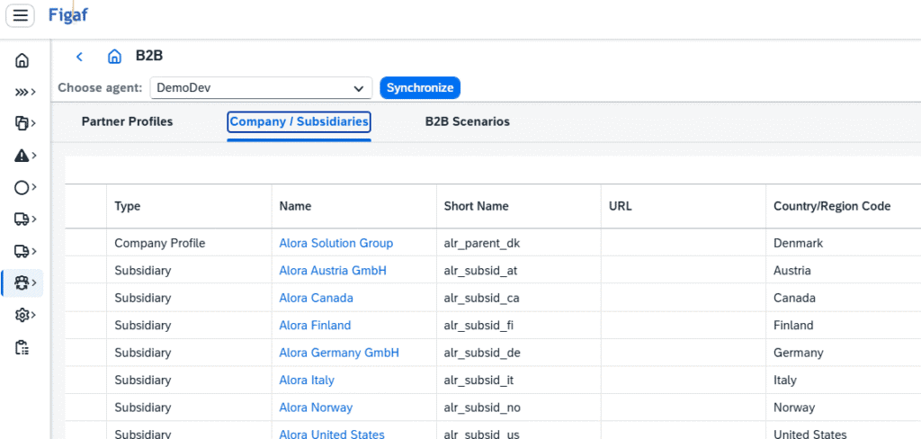Click the B2B page title

point(149,56)
